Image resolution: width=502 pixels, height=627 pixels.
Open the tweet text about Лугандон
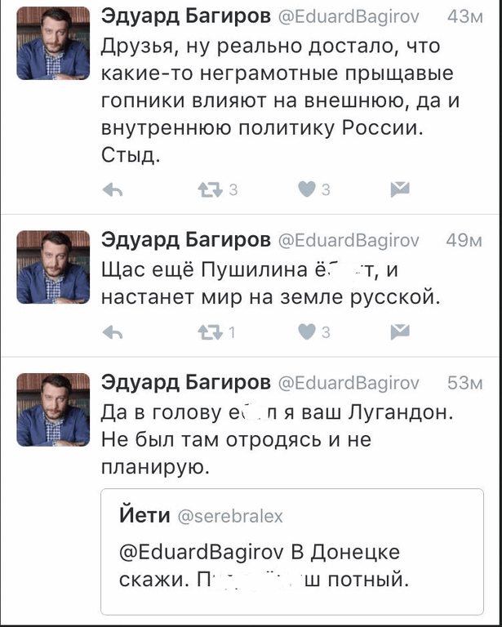tap(277, 439)
